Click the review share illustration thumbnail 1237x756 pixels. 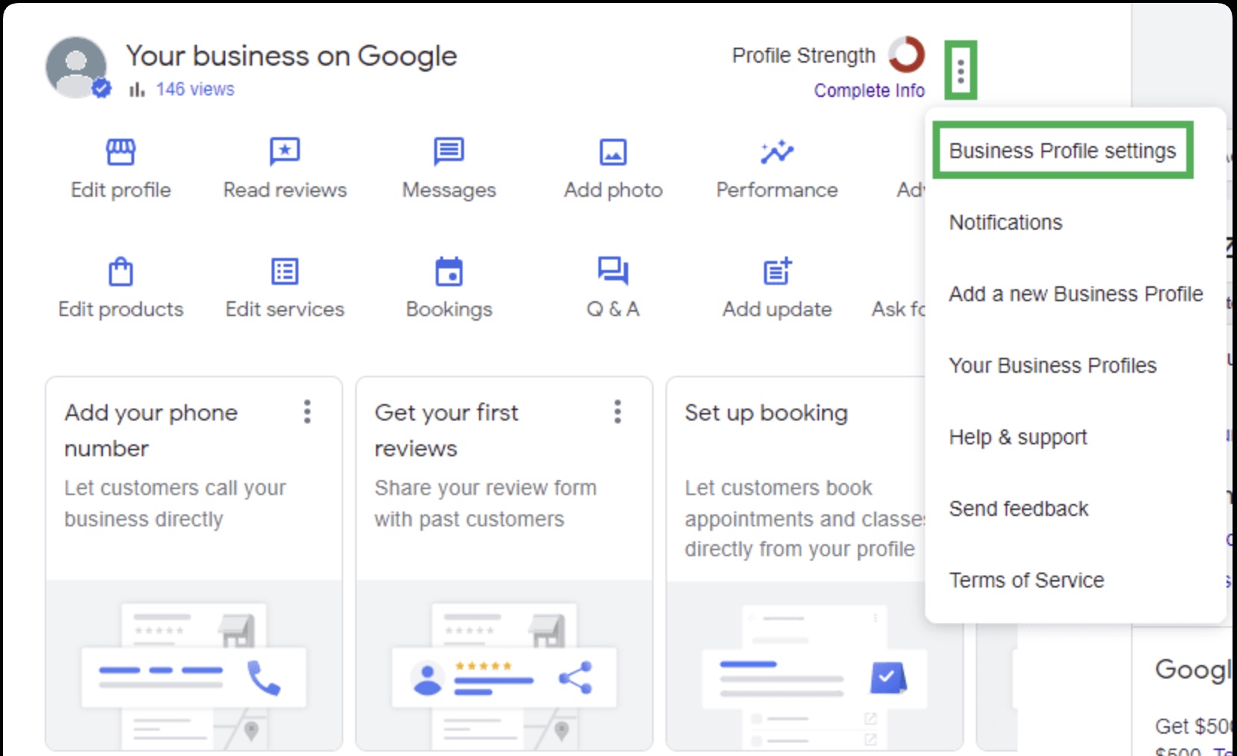coord(504,666)
